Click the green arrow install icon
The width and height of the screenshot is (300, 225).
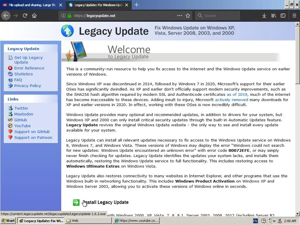[x=76, y=202]
